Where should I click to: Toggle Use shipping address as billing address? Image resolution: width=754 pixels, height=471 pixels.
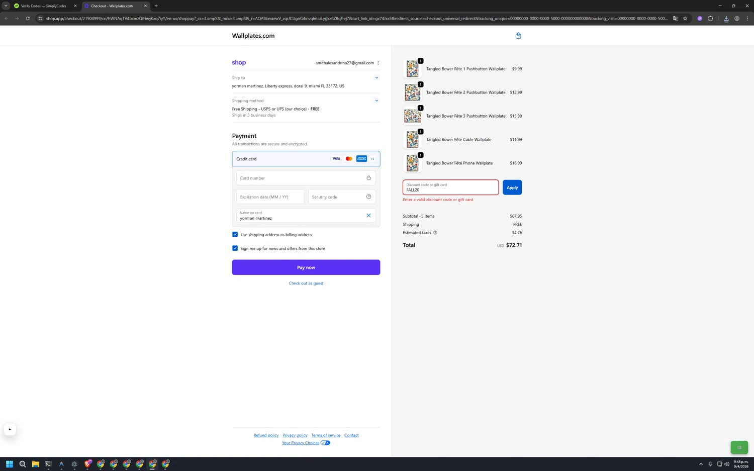(235, 235)
